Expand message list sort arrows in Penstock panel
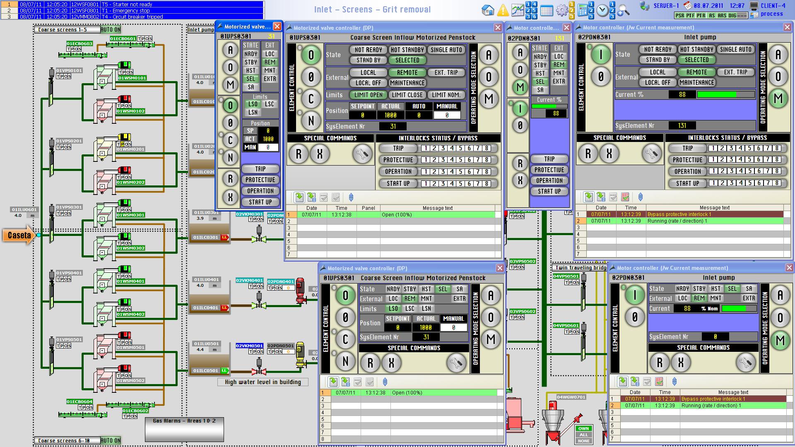 [351, 197]
